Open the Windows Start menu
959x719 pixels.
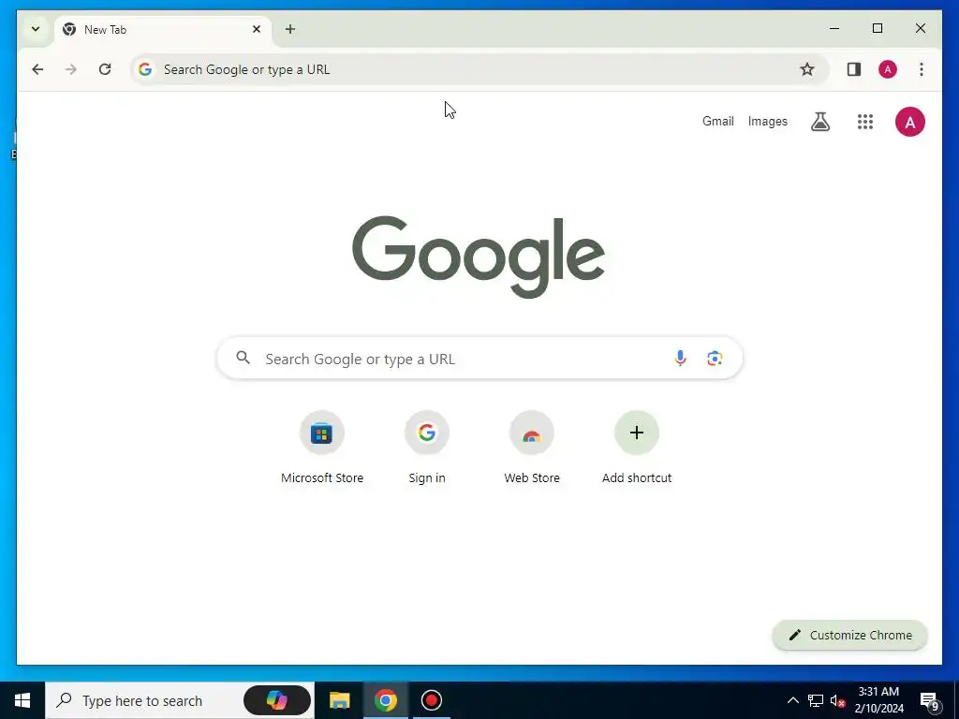coord(22,700)
